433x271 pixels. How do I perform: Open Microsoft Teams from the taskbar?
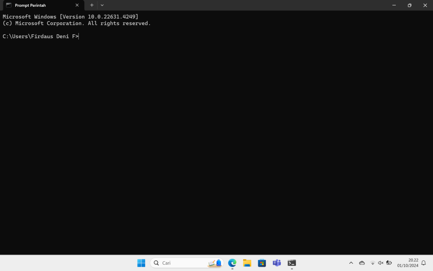tap(277, 263)
